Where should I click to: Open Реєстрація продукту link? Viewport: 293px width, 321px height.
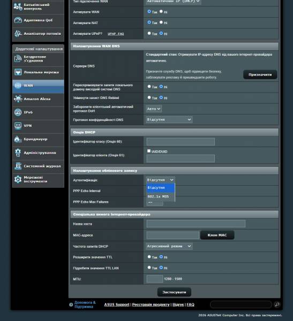(151, 304)
